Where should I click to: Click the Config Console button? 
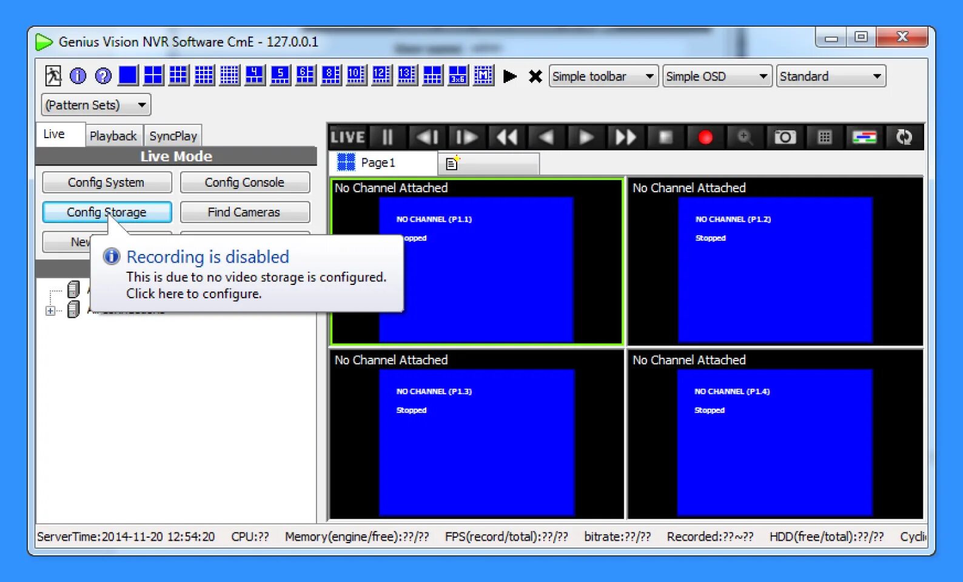(245, 182)
